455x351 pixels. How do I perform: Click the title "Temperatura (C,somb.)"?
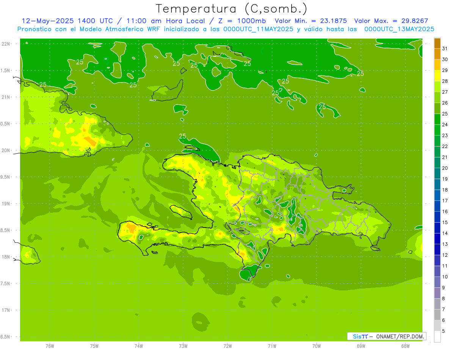tap(232, 9)
